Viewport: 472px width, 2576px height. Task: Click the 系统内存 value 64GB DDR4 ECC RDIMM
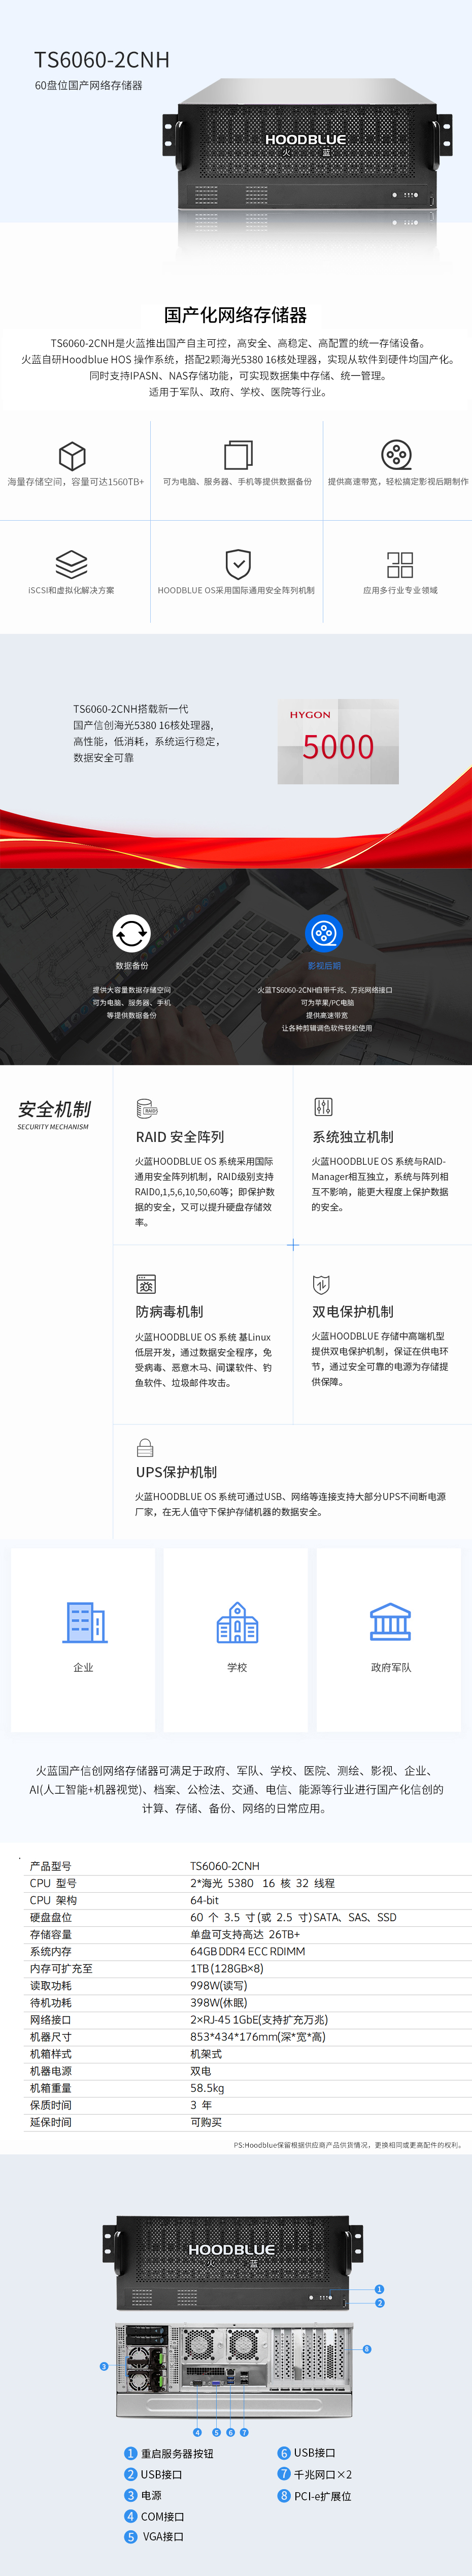coord(248,1951)
